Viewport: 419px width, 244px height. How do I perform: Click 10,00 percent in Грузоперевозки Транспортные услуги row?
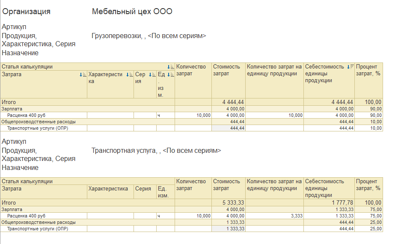[376, 128]
